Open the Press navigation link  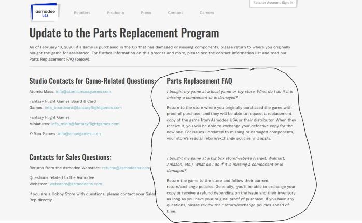146,13
